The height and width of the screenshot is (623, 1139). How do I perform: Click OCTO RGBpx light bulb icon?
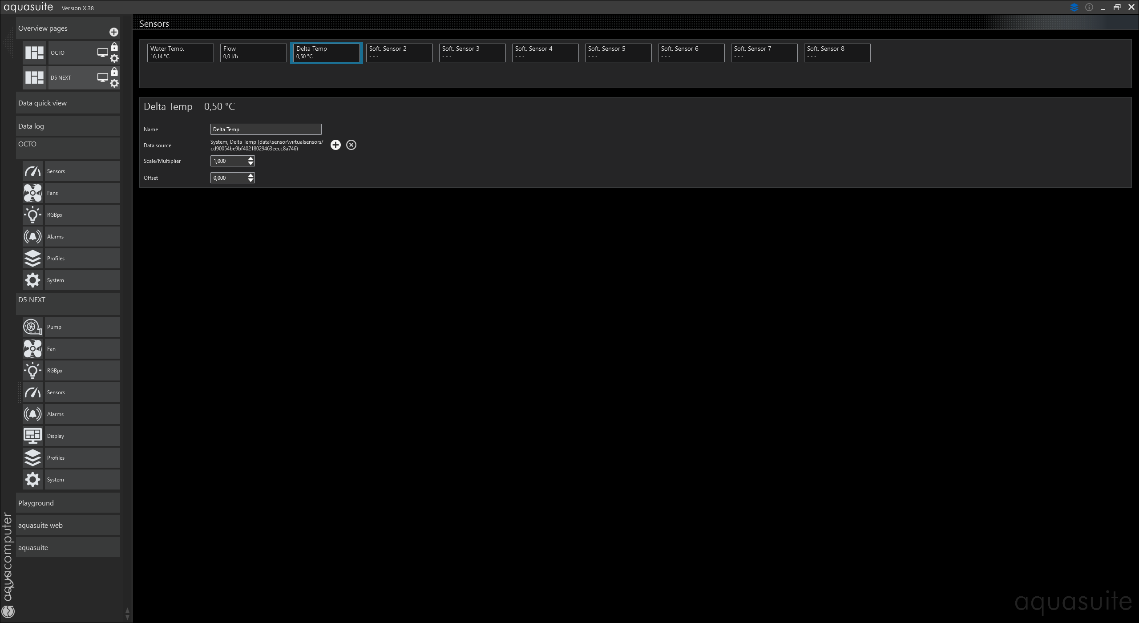tap(32, 215)
